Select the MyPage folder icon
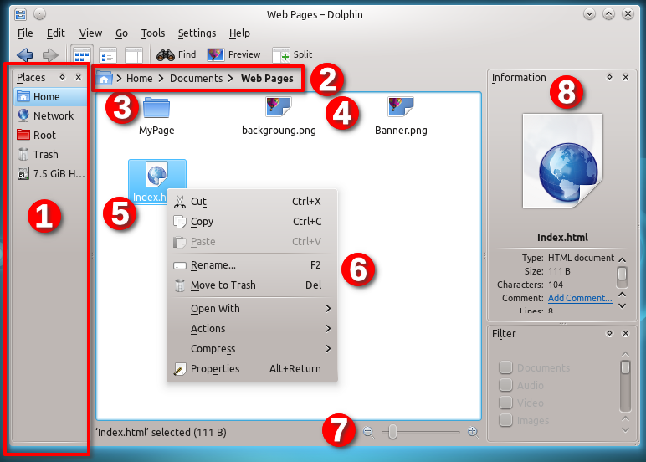The width and height of the screenshot is (646, 462). tap(156, 109)
